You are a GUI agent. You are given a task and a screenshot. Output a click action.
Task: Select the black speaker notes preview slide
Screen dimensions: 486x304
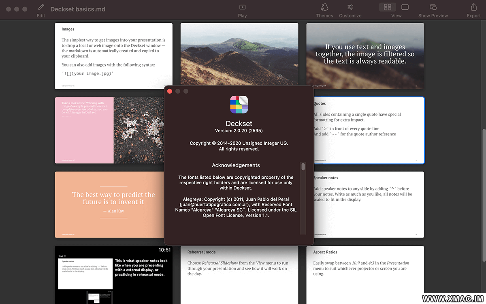(x=113, y=275)
